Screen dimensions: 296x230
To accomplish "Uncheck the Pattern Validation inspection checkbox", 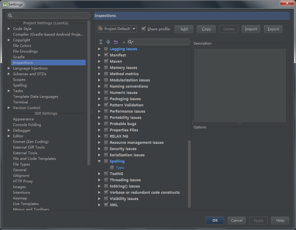I will tap(106, 105).
